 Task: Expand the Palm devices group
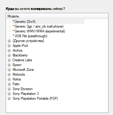9,84
